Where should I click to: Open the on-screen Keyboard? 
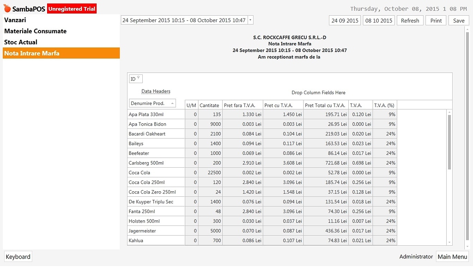[x=18, y=256]
